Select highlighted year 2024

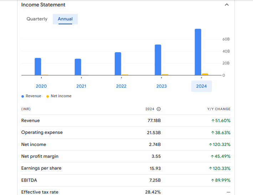click(202, 86)
